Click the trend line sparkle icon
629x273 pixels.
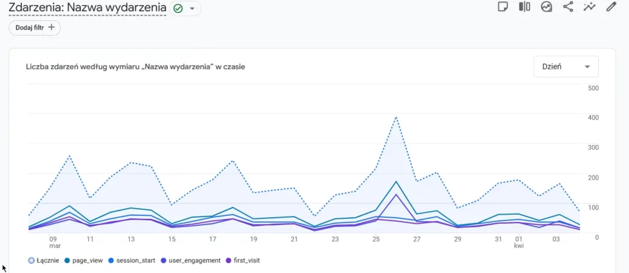[x=590, y=7]
